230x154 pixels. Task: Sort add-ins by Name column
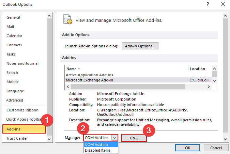72,69
